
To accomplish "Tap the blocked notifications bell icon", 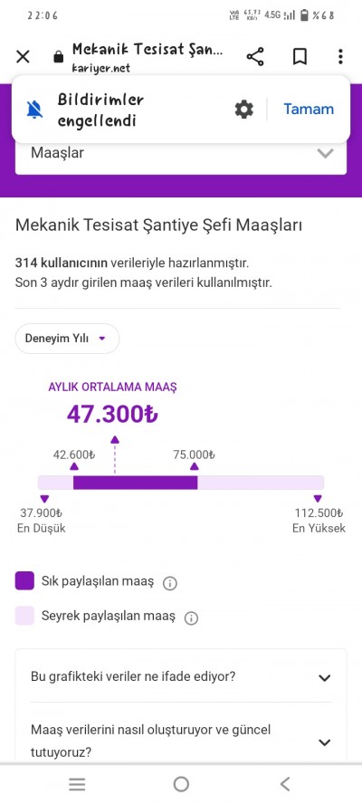I will coord(34,110).
